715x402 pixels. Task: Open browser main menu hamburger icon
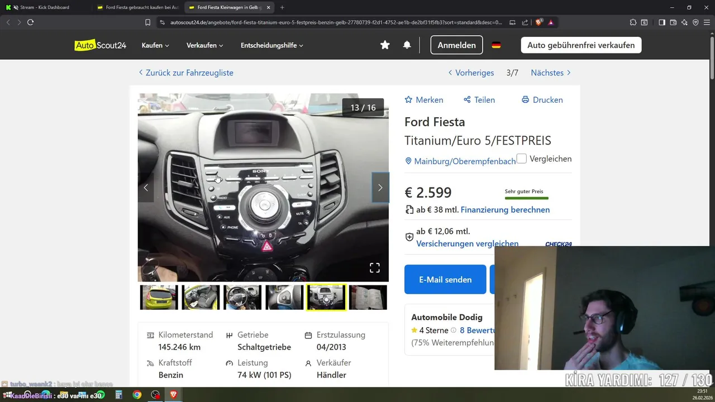[x=707, y=22]
